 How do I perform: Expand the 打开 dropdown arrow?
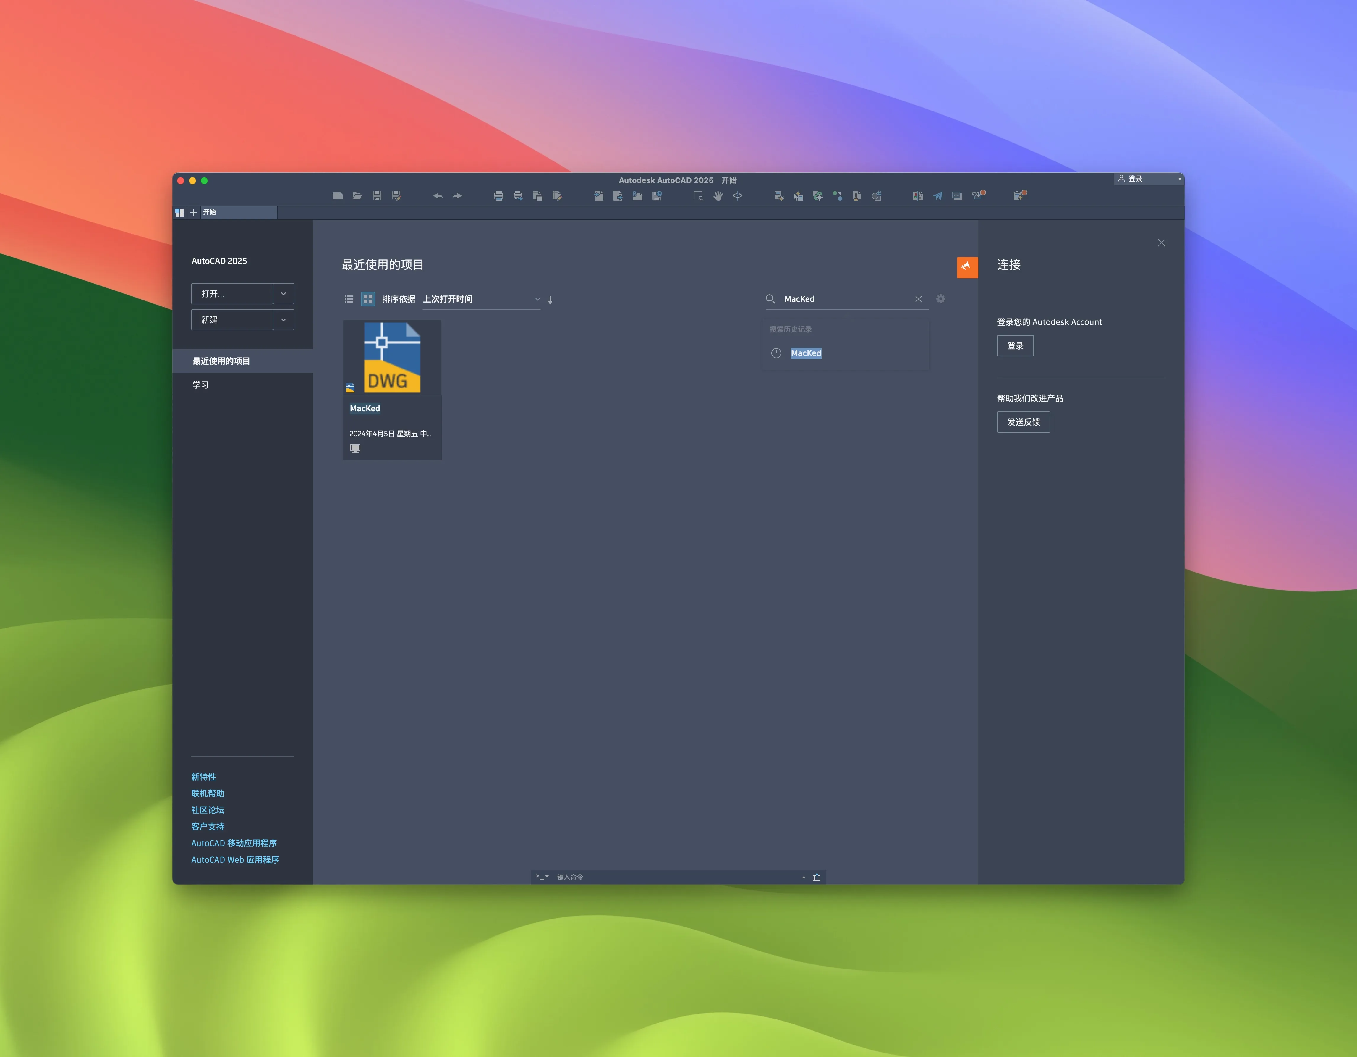(x=283, y=293)
